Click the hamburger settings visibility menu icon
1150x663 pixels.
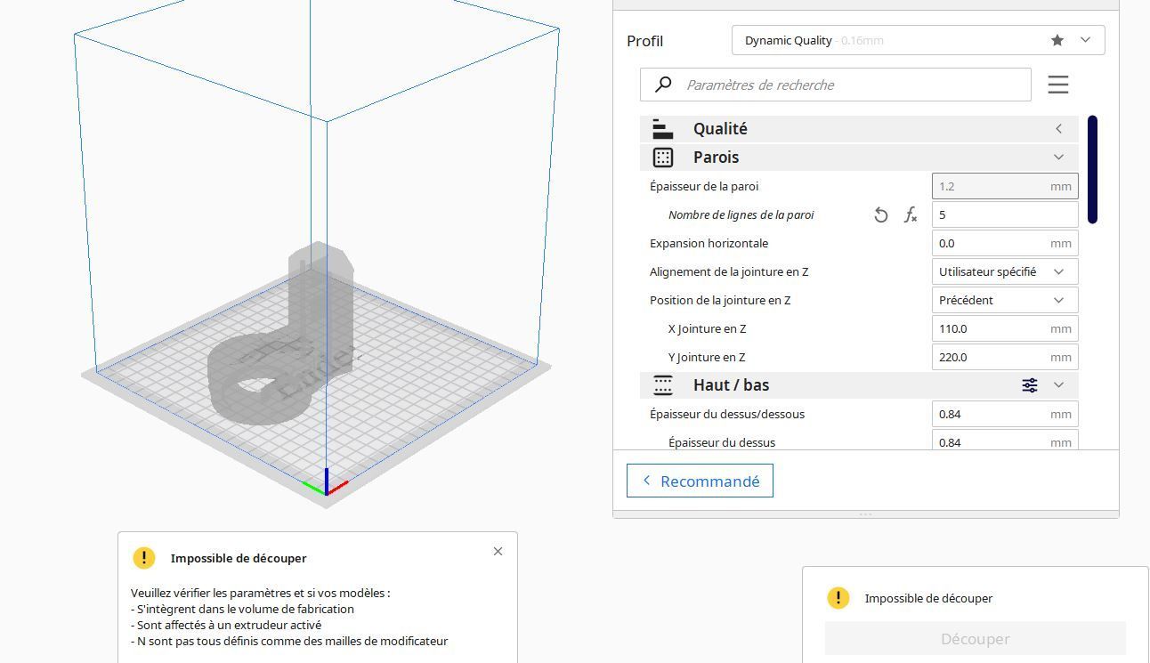pos(1057,85)
